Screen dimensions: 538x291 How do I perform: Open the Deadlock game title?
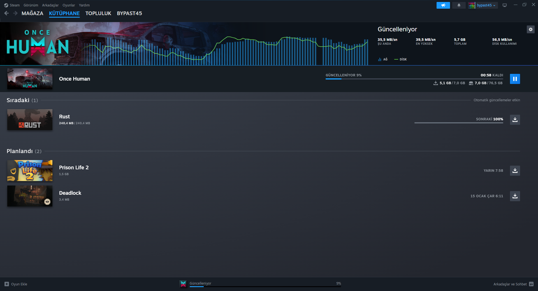(70, 193)
